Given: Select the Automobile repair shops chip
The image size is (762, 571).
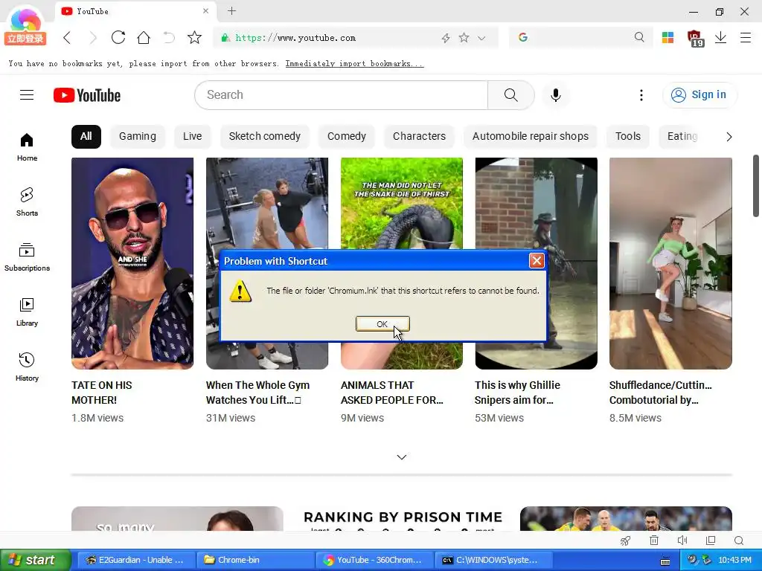Looking at the screenshot, I should pyautogui.click(x=530, y=137).
